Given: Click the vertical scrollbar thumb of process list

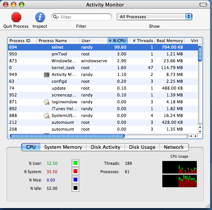Looking at the screenshot, I should pyautogui.click(x=200, y=54).
